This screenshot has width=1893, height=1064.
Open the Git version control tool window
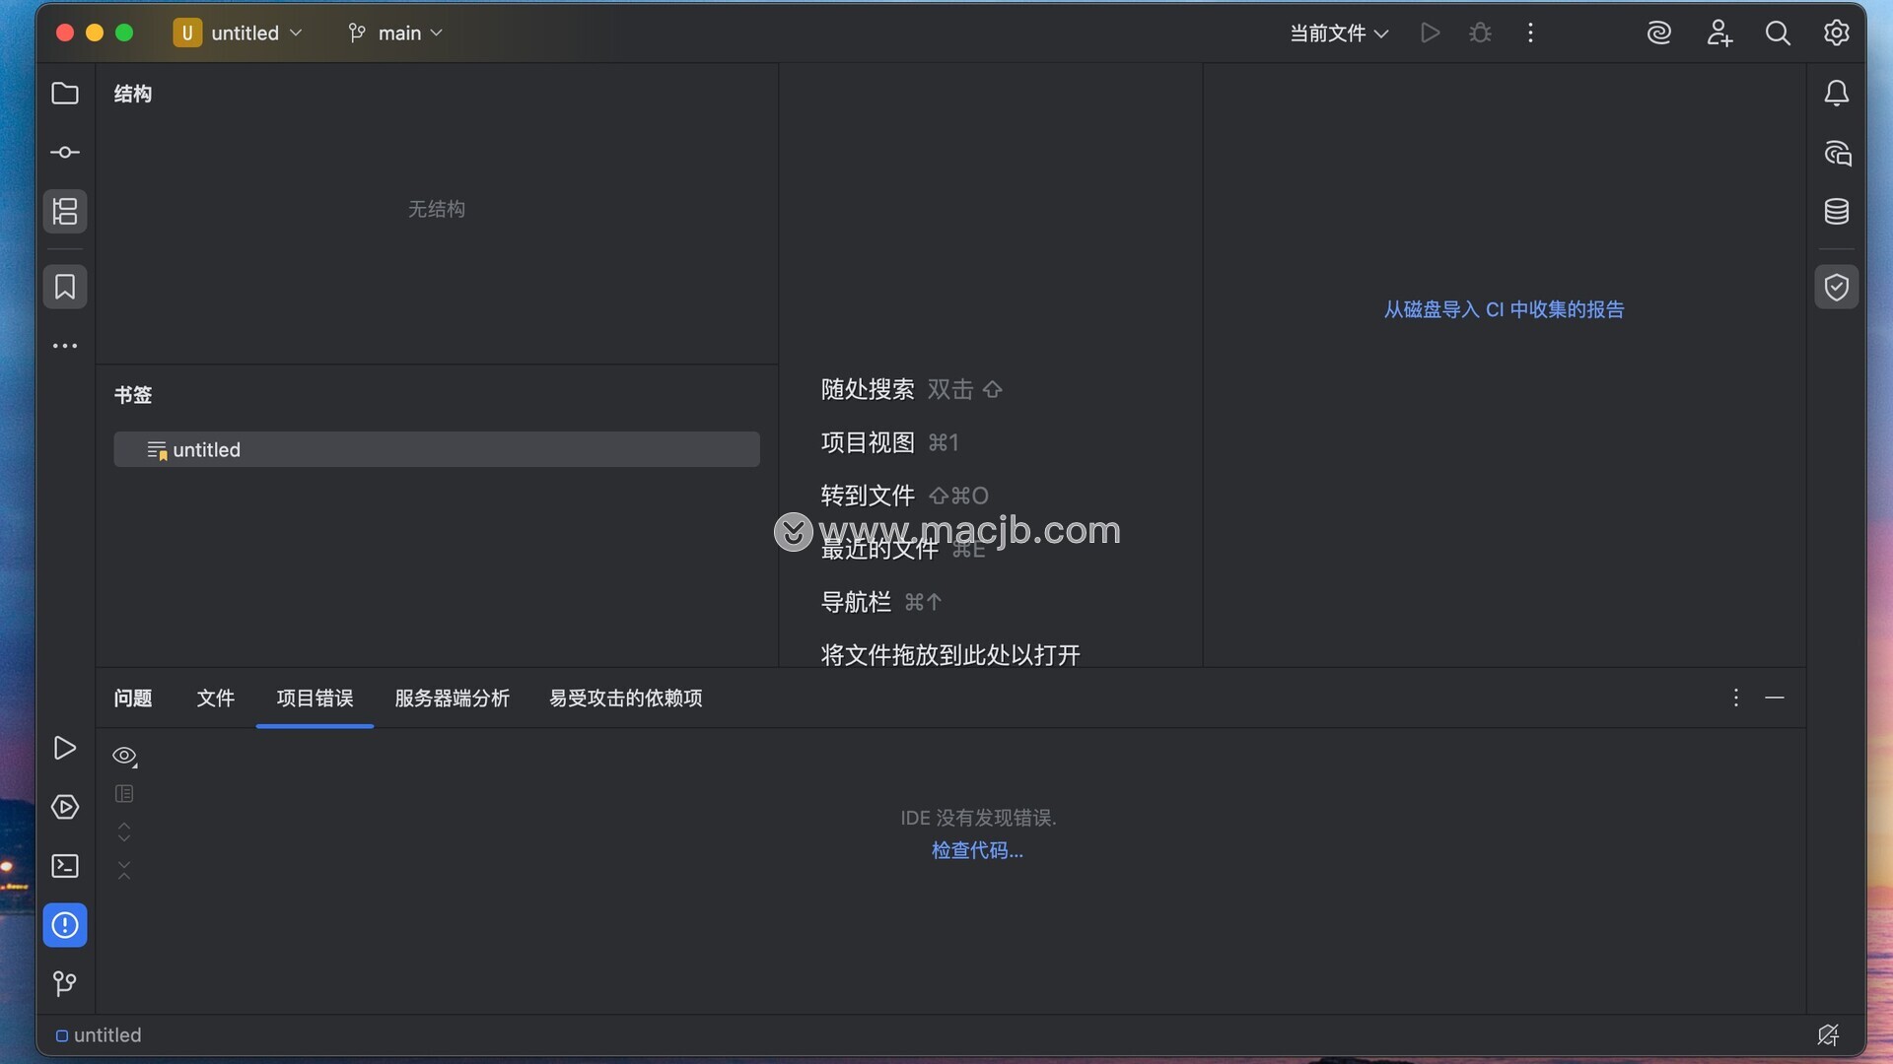pyautogui.click(x=65, y=983)
